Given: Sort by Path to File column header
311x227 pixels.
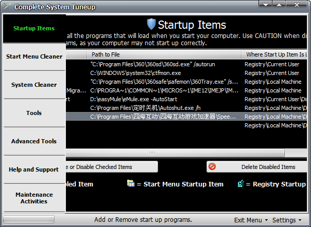Looking at the screenshot, I should coord(164,54).
